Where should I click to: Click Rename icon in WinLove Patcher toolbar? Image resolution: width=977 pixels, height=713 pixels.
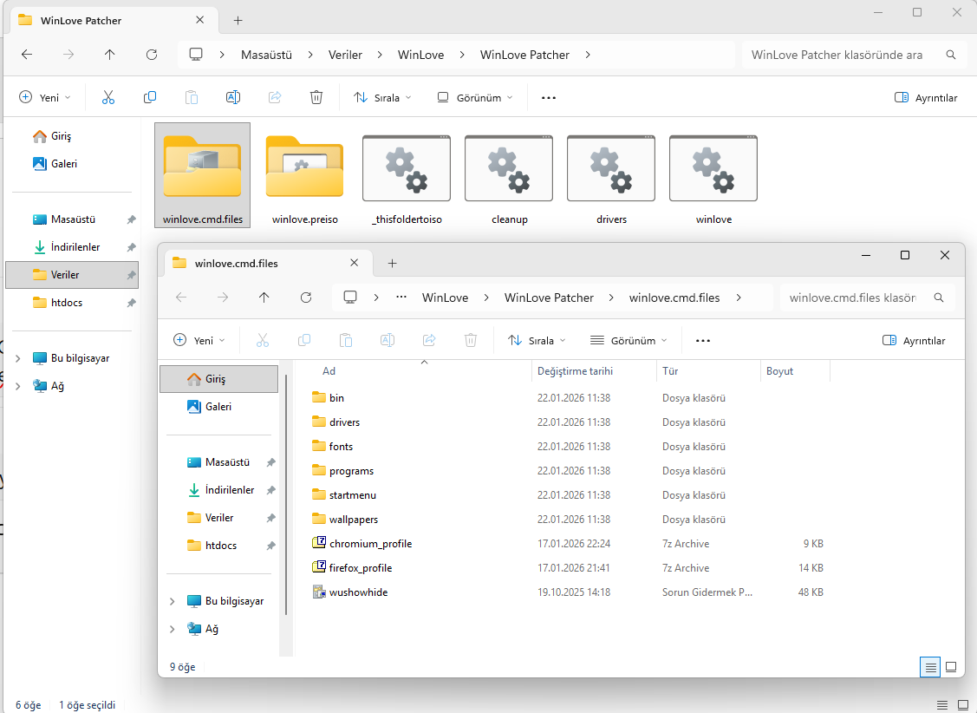click(233, 97)
